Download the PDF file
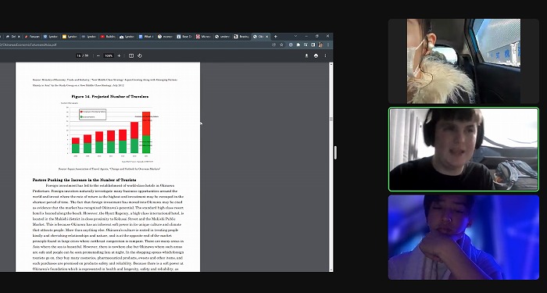Image resolution: width=547 pixels, height=293 pixels. click(306, 55)
